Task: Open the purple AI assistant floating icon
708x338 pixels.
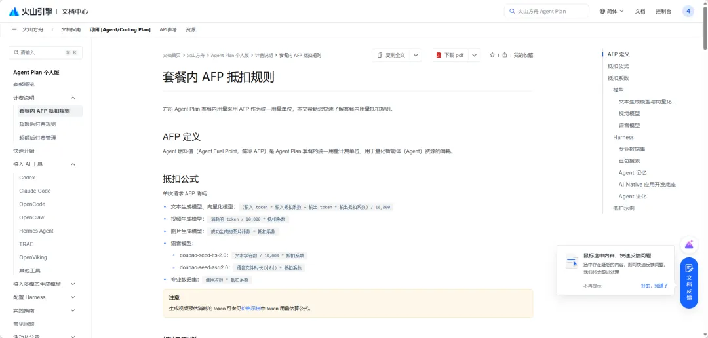Action: click(x=689, y=244)
